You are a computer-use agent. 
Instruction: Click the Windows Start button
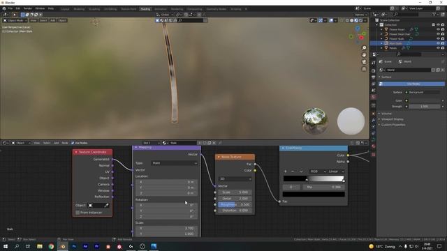(x=6, y=246)
